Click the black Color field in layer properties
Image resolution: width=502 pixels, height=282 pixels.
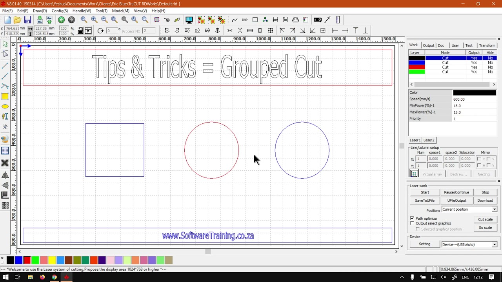475,93
